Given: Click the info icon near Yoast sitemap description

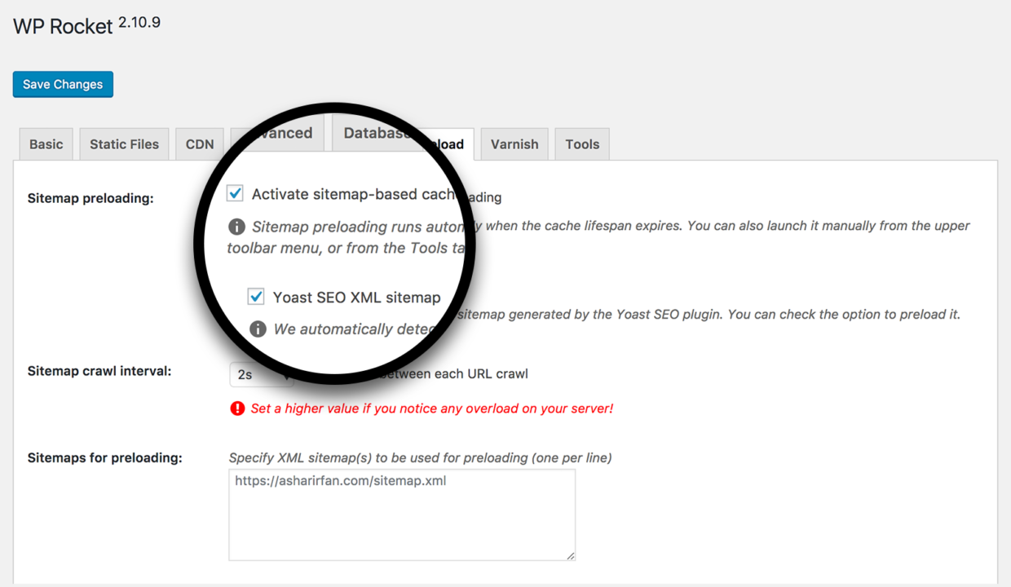Looking at the screenshot, I should tap(258, 329).
